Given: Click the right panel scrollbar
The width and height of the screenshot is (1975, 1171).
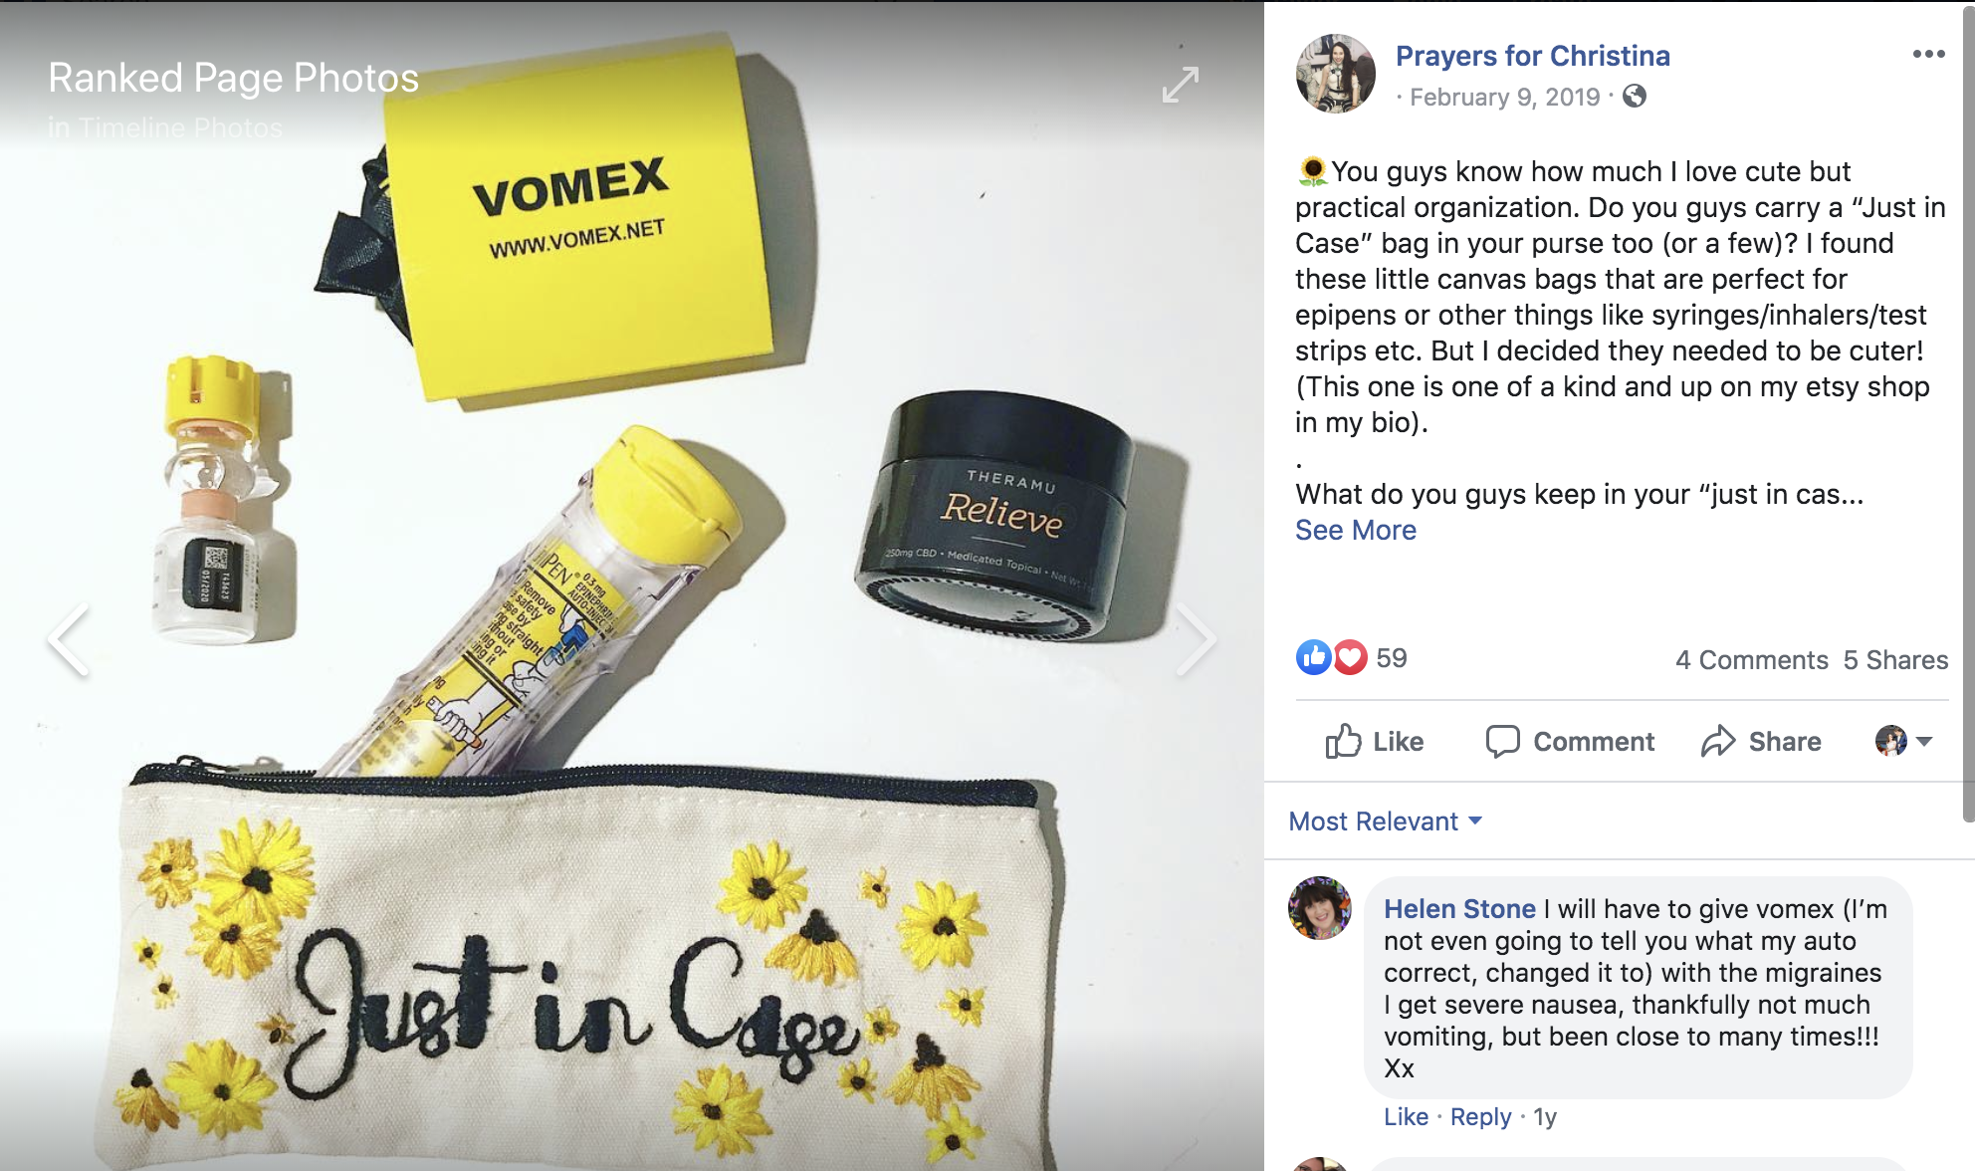Looking at the screenshot, I should (1968, 418).
